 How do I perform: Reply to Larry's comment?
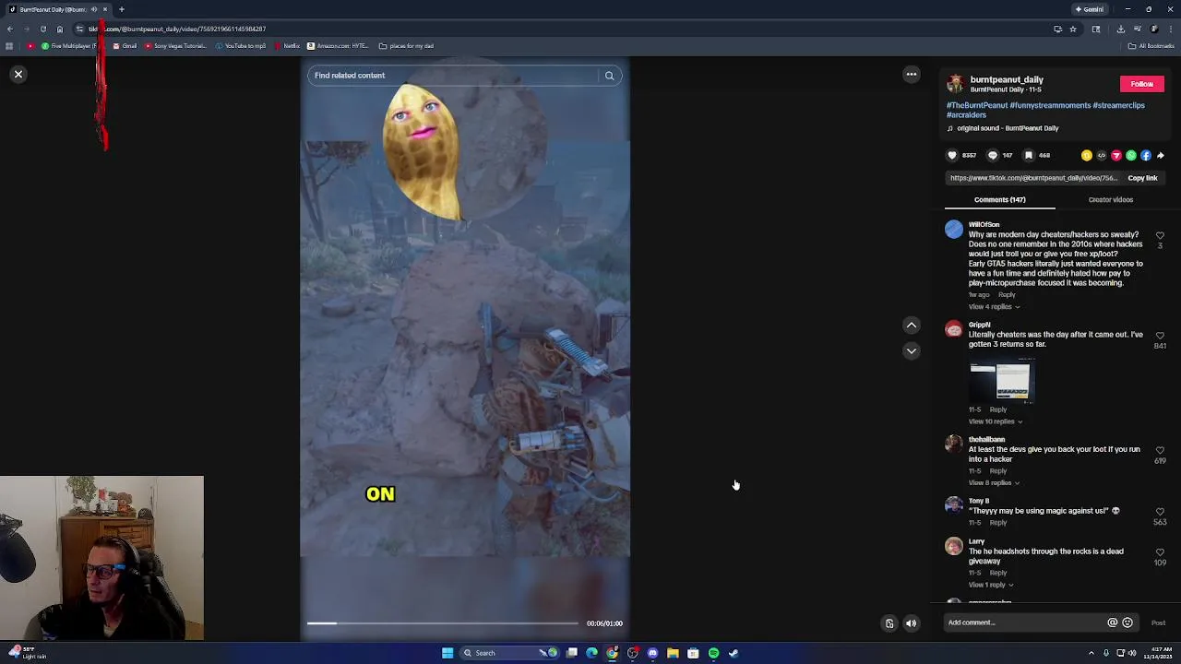point(998,573)
